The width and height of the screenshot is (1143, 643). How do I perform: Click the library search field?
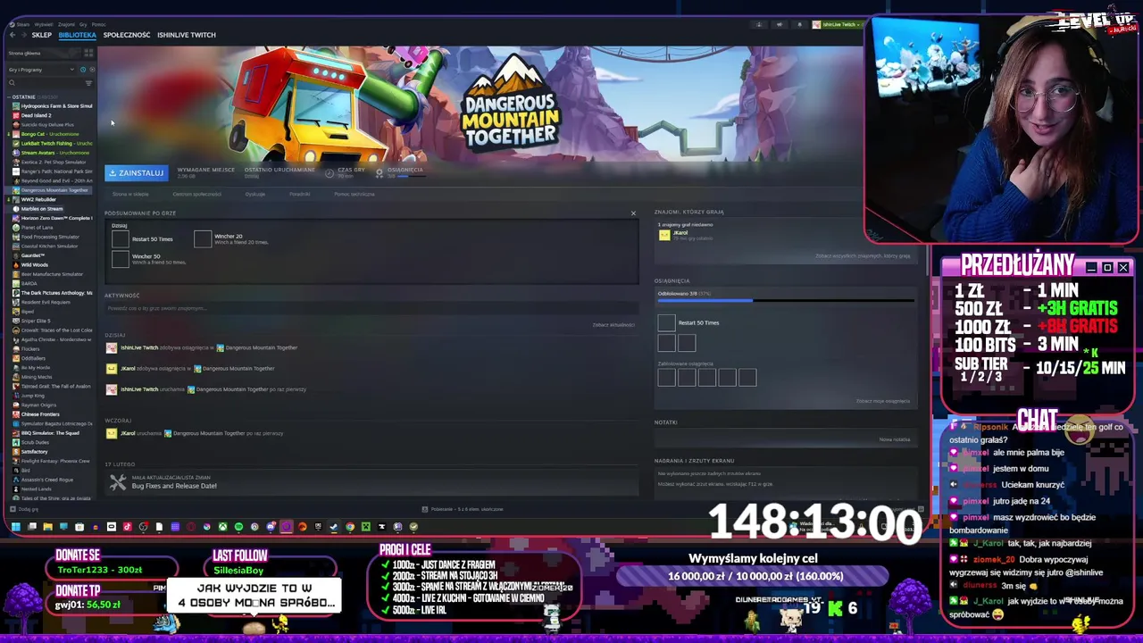coord(45,83)
